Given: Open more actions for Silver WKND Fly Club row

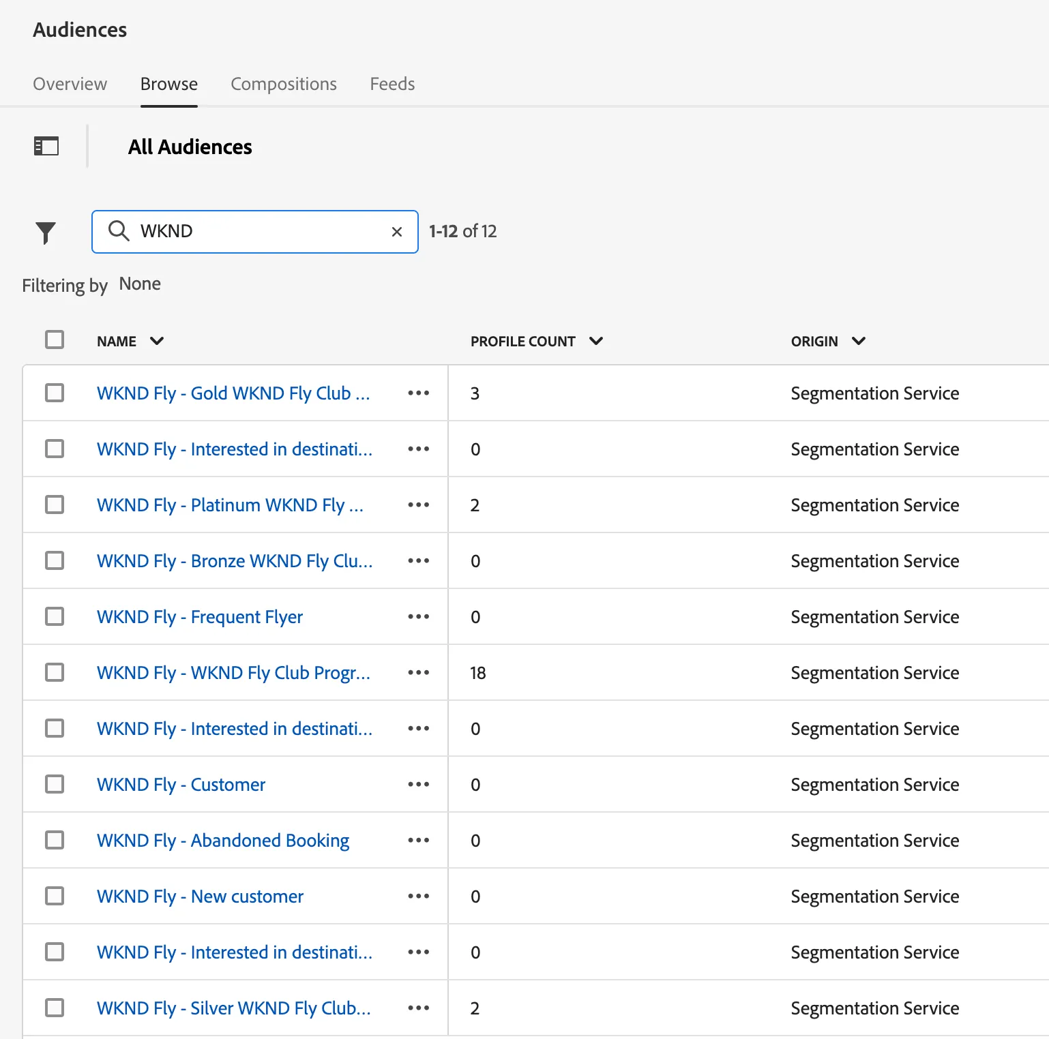Looking at the screenshot, I should pyautogui.click(x=419, y=1008).
